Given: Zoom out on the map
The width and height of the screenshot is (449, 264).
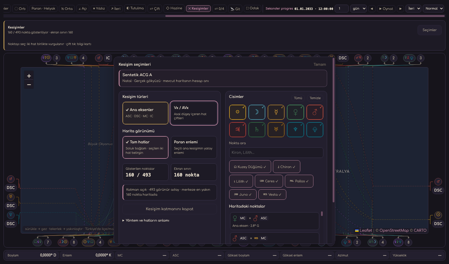Looking at the screenshot, I should click(29, 85).
